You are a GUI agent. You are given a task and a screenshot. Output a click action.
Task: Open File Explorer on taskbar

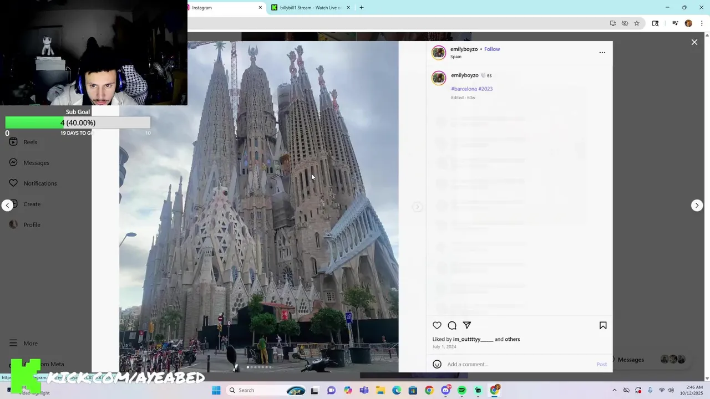(381, 390)
